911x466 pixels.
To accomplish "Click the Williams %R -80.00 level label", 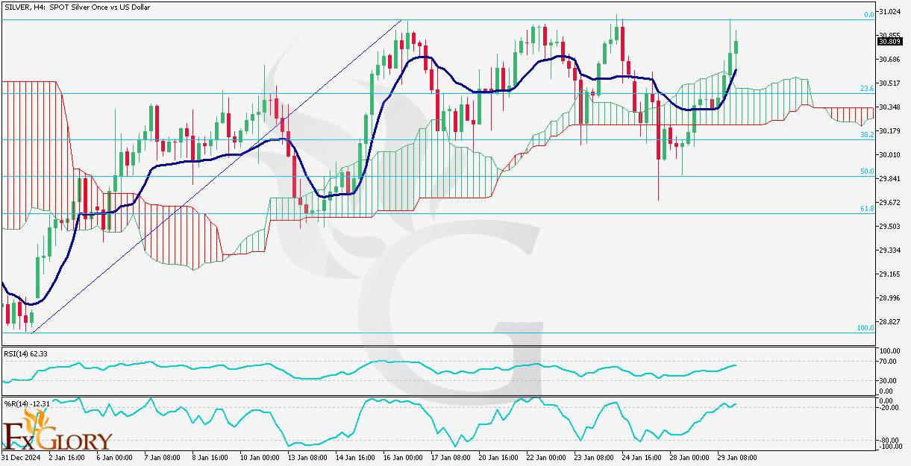I will pyautogui.click(x=889, y=440).
